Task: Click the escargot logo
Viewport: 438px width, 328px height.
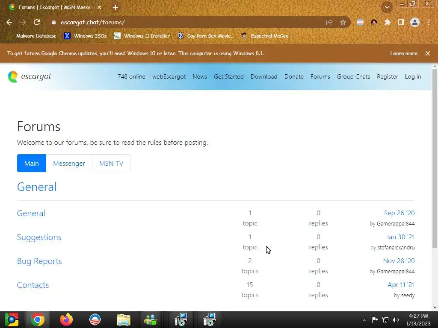Action: [x=30, y=77]
